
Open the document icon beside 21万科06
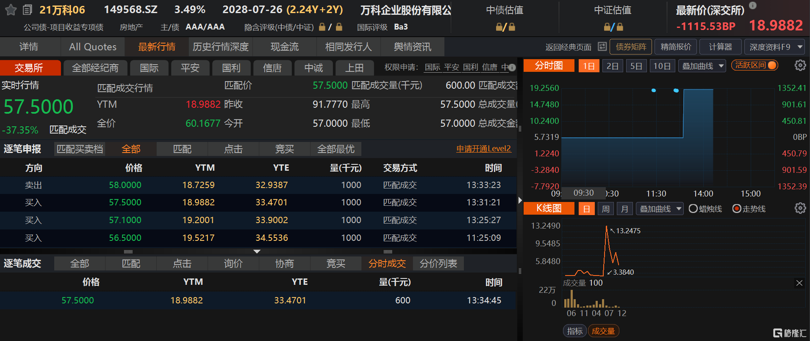(28, 10)
